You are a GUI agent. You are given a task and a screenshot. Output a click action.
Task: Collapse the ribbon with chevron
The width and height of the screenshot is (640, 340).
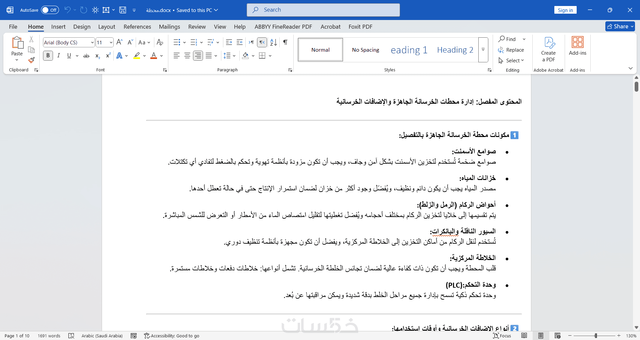click(630, 68)
